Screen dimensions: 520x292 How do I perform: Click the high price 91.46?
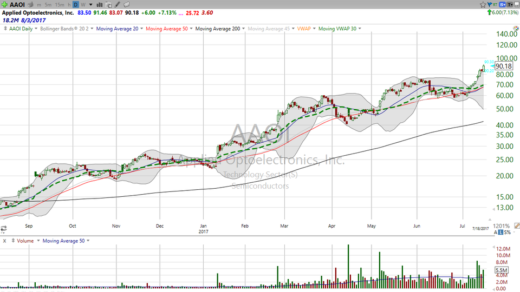100,12
